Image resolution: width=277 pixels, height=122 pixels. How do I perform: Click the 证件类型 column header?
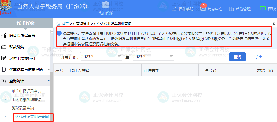coord(170,70)
